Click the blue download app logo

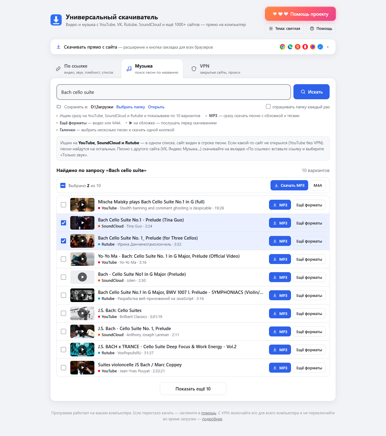pyautogui.click(x=56, y=20)
